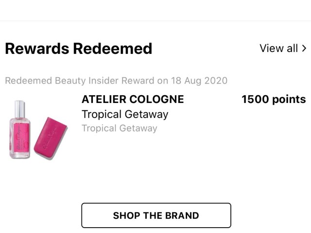Select the ATELIER COLOGNE brand name
The width and height of the screenshot is (311, 233).
click(133, 100)
